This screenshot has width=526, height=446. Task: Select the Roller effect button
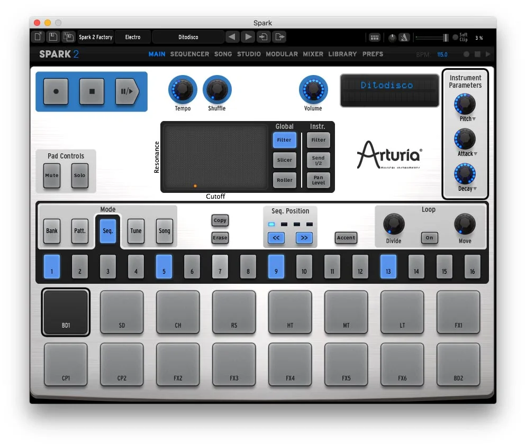[285, 180]
